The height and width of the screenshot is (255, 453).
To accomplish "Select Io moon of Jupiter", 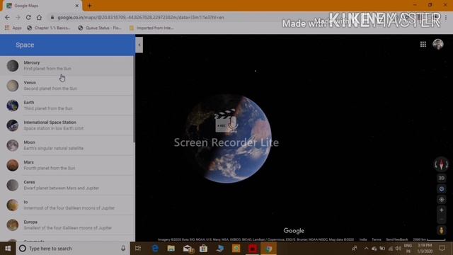I will point(67,205).
